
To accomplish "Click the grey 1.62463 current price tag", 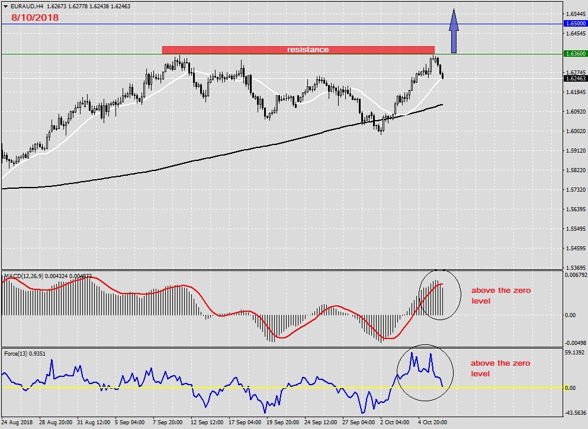I will tap(575, 78).
